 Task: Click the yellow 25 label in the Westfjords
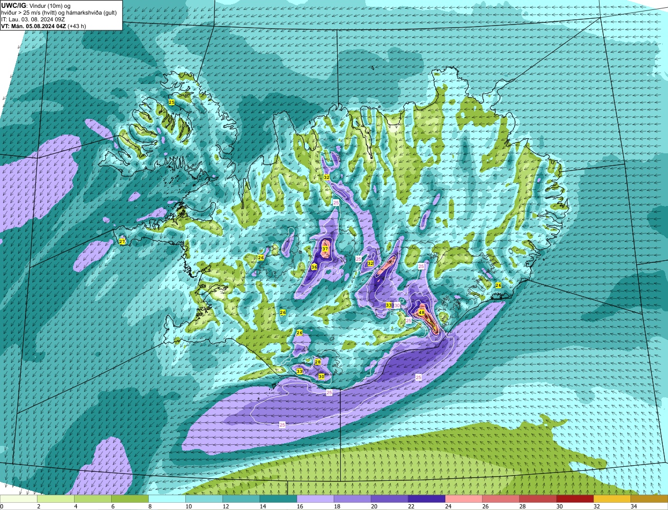171,102
